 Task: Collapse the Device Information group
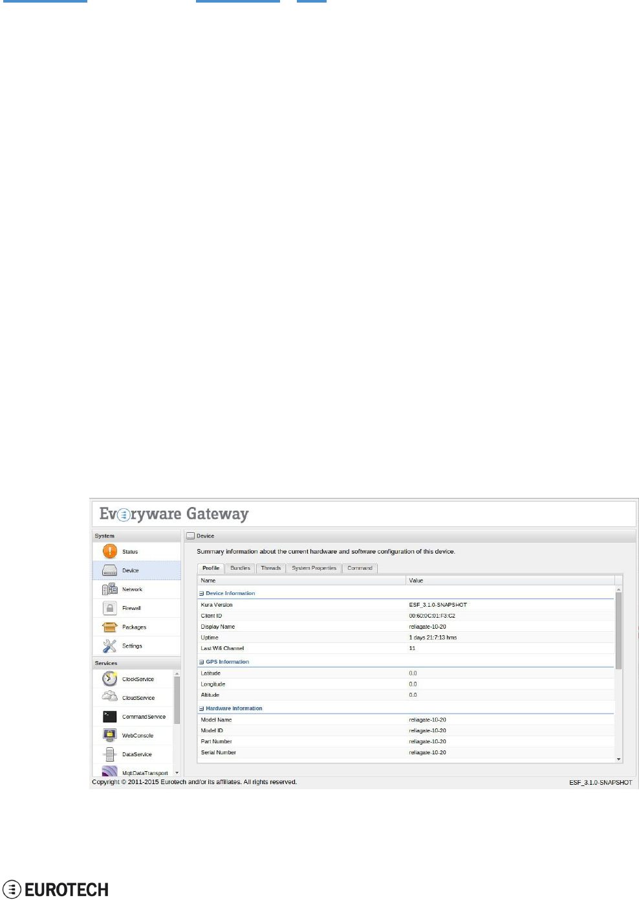(x=202, y=593)
